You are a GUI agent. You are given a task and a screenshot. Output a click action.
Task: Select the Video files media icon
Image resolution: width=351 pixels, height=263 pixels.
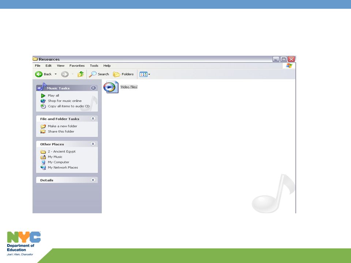coord(111,87)
